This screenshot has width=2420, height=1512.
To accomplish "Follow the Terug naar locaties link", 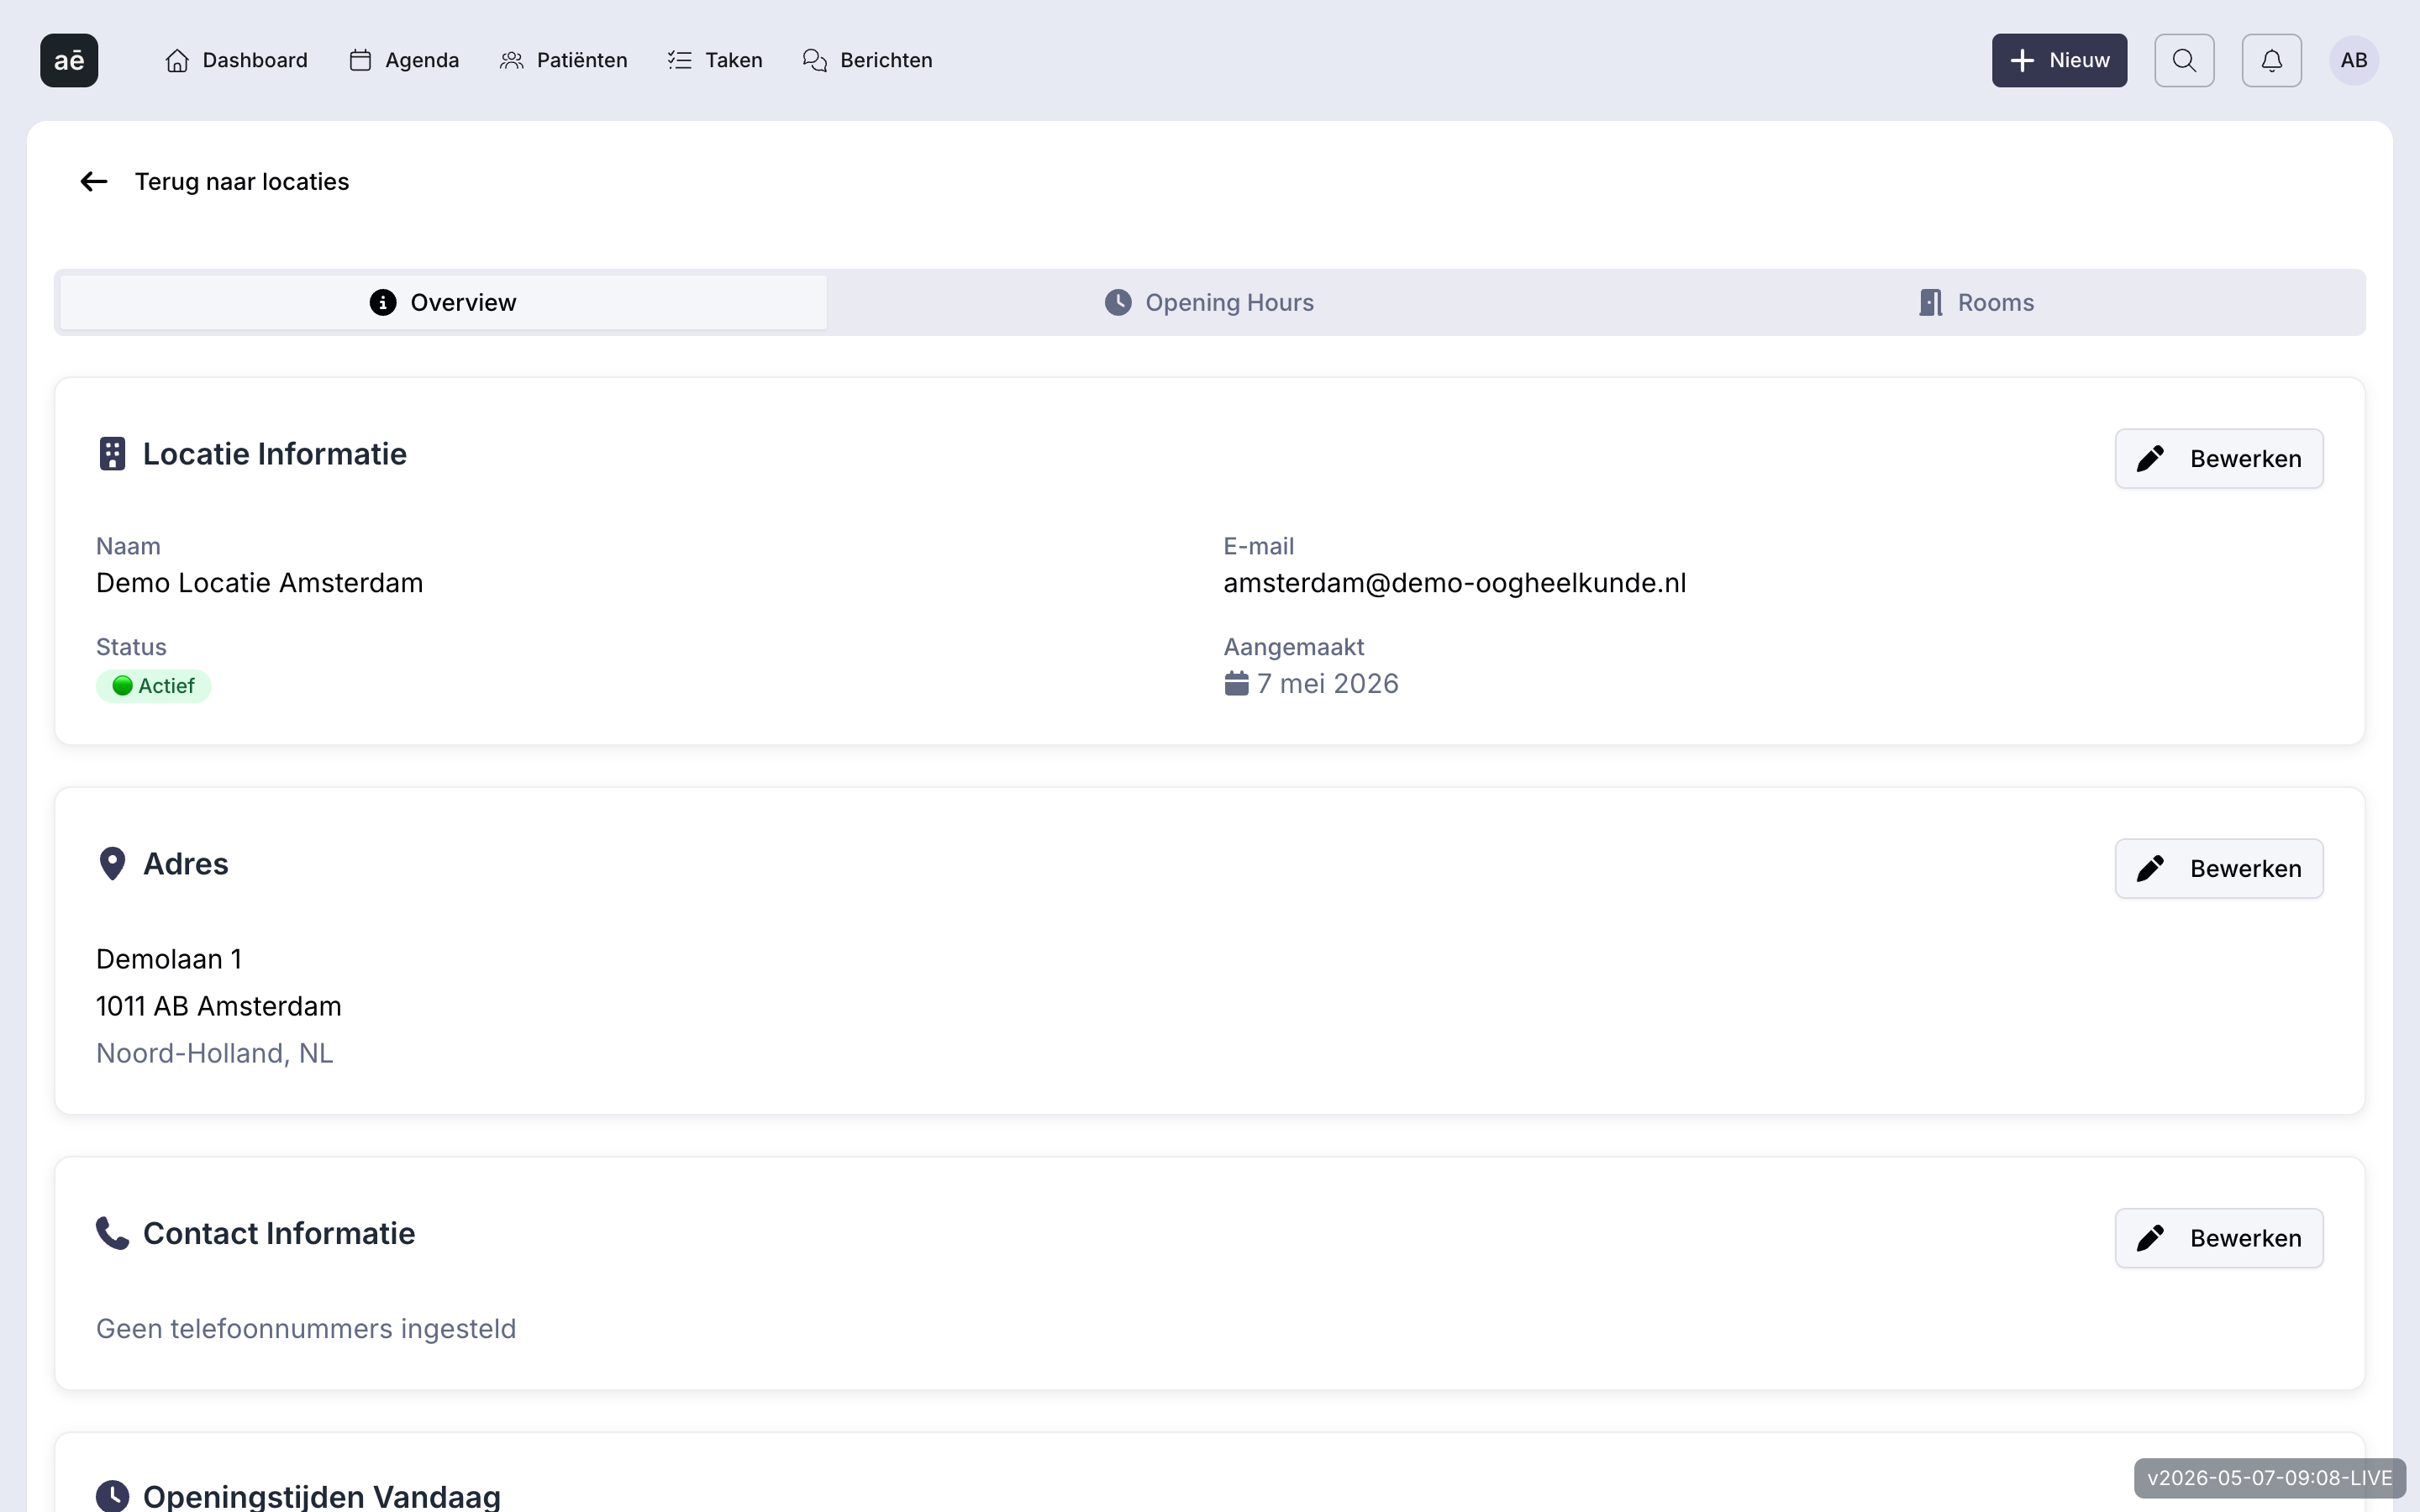I will tap(214, 181).
